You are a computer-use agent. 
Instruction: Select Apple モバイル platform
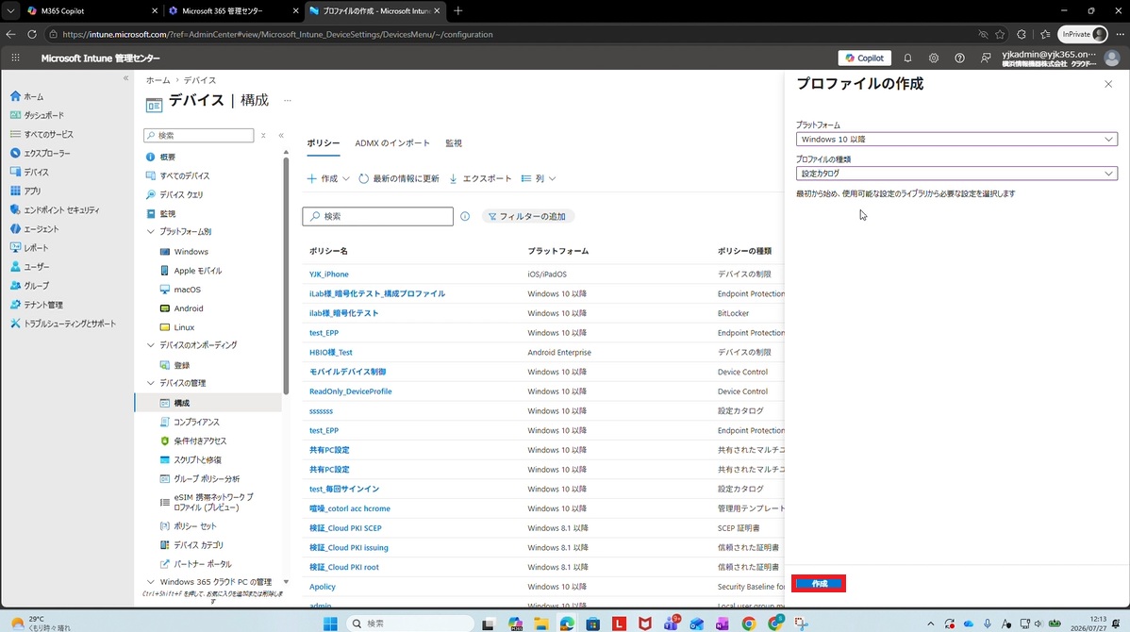pos(191,270)
